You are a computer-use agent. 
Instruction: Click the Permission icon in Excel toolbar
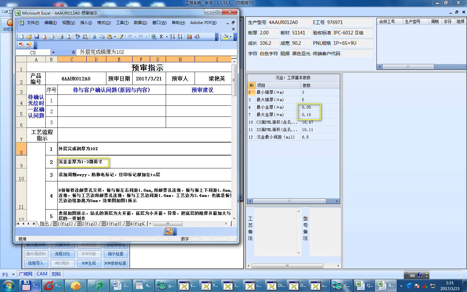point(44,37)
